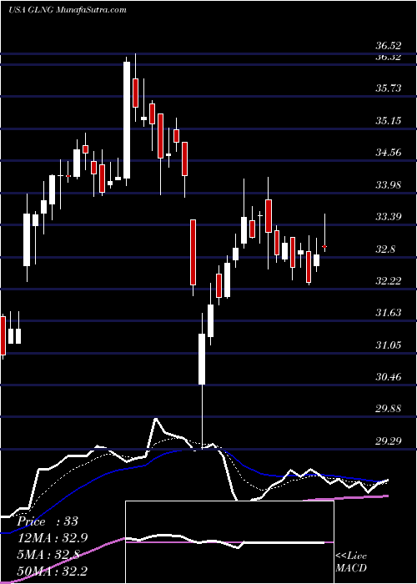The height and width of the screenshot is (584, 417).
Task: Click the 31.05 price level label
Action: click(x=389, y=345)
